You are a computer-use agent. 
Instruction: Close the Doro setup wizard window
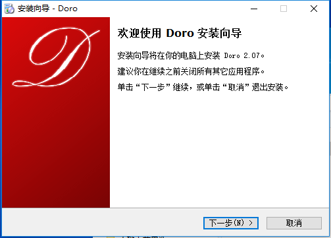click(314, 9)
